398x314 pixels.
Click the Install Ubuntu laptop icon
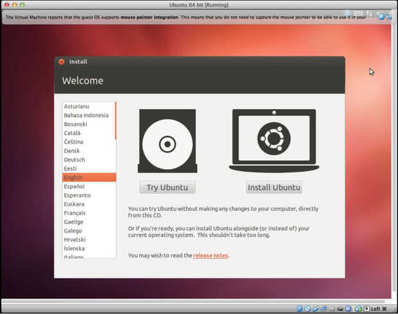[274, 140]
